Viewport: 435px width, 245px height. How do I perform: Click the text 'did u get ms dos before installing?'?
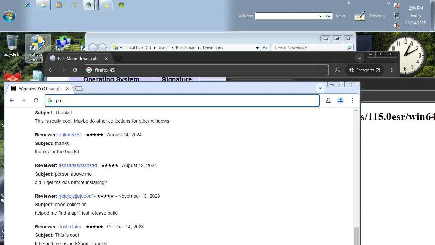pyautogui.click(x=71, y=182)
